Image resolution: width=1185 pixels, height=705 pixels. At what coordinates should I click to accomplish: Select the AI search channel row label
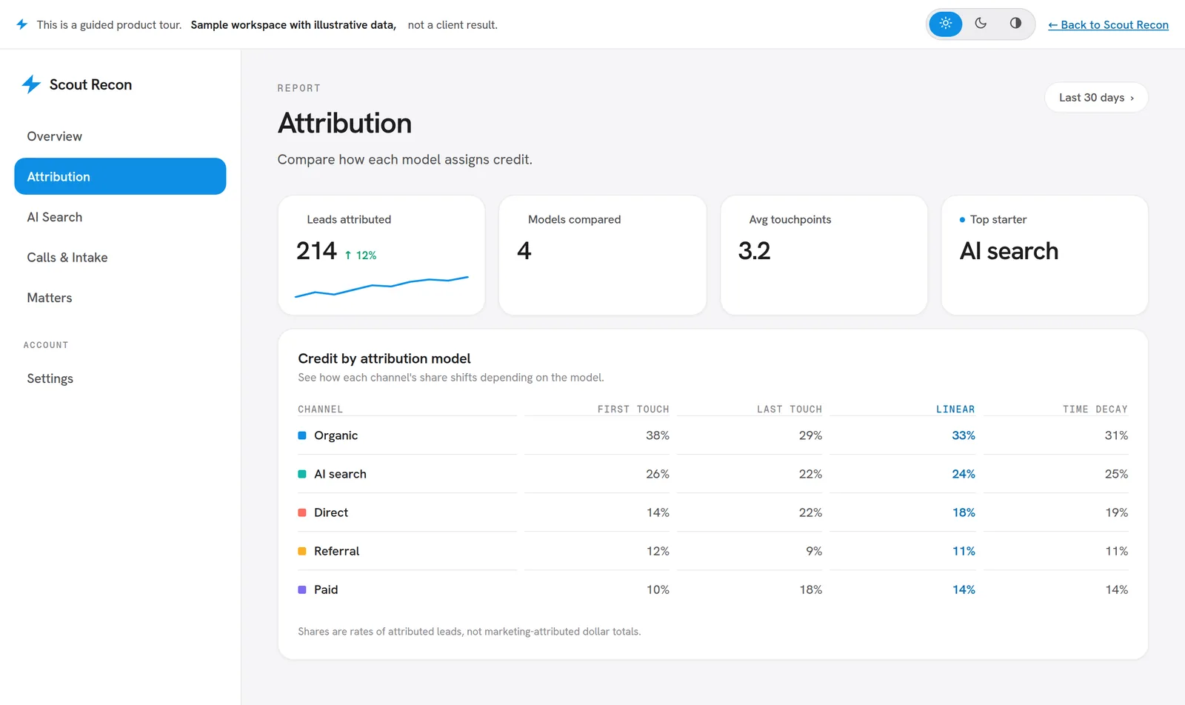point(340,474)
